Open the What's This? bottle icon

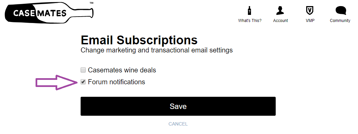tap(250, 10)
